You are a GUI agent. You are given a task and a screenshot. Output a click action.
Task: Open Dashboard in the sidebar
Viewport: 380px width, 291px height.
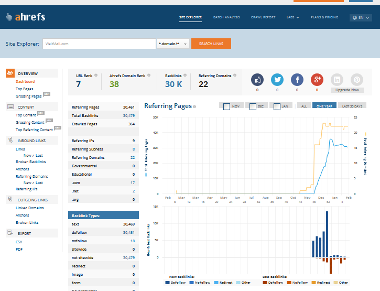25,81
